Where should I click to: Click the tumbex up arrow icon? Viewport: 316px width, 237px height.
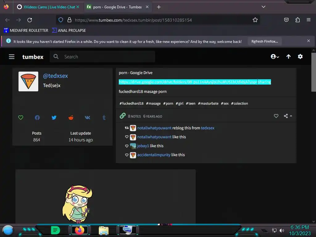tap(289, 57)
